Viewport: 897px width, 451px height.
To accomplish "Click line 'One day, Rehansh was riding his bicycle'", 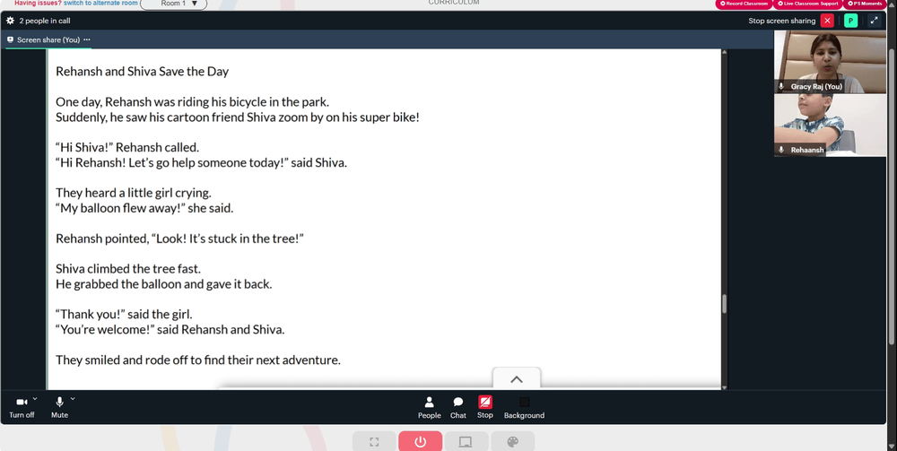I will click(192, 102).
